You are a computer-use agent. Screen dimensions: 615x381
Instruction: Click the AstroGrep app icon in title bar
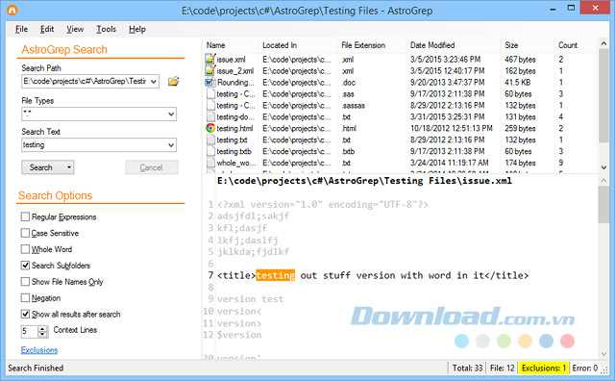point(12,11)
